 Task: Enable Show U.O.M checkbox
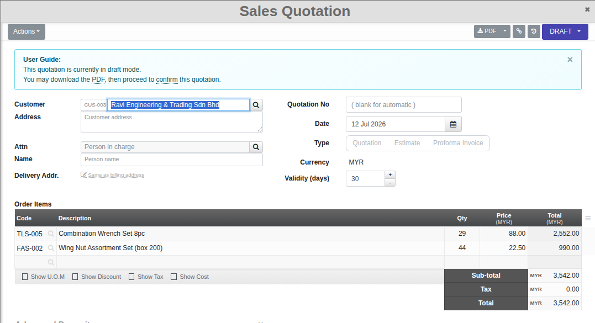pyautogui.click(x=25, y=277)
